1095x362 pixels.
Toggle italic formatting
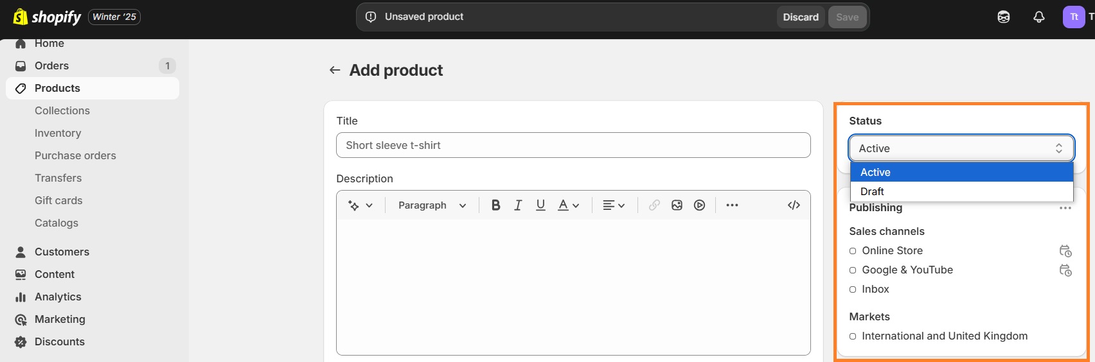click(x=518, y=205)
